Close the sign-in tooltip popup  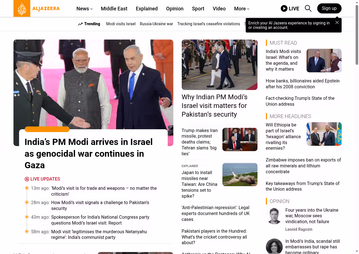pos(337,22)
